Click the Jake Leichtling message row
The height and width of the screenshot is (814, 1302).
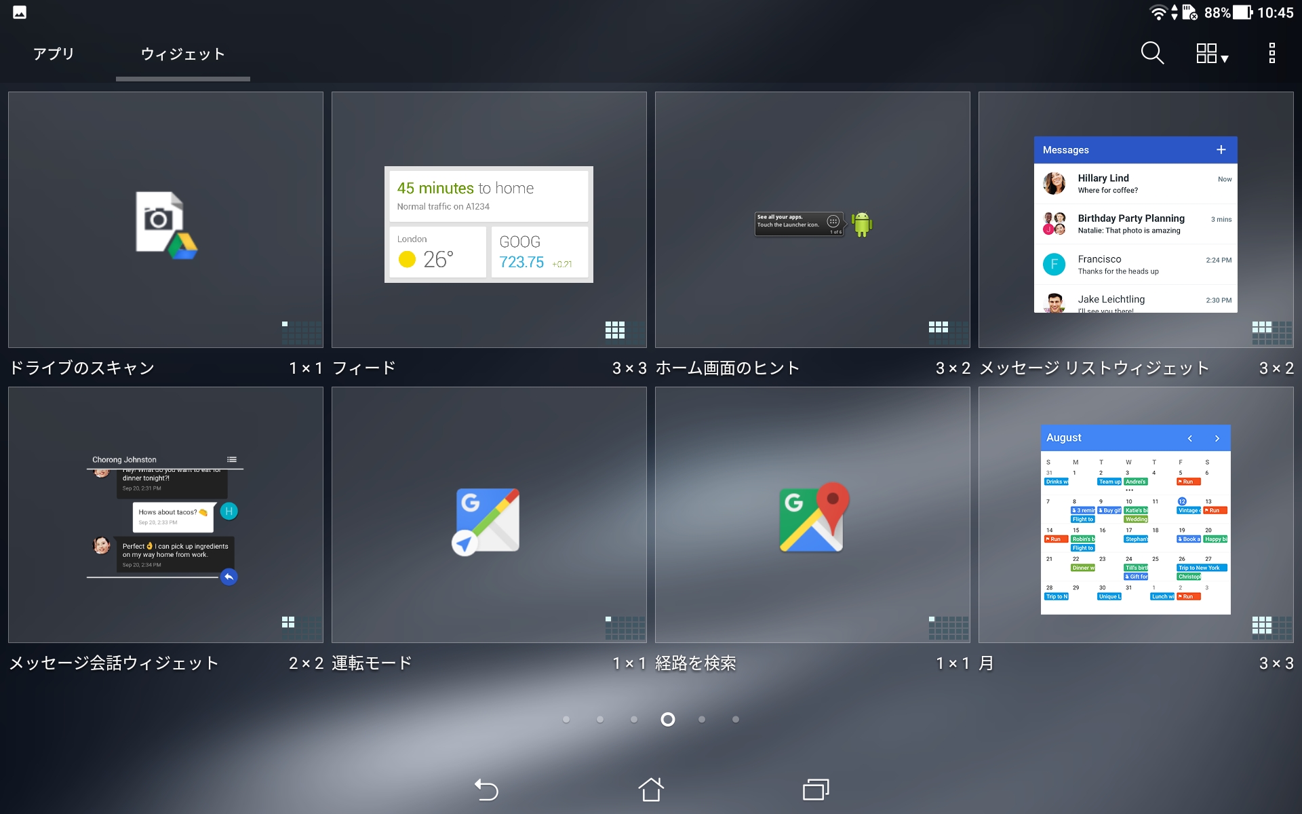tap(1136, 299)
